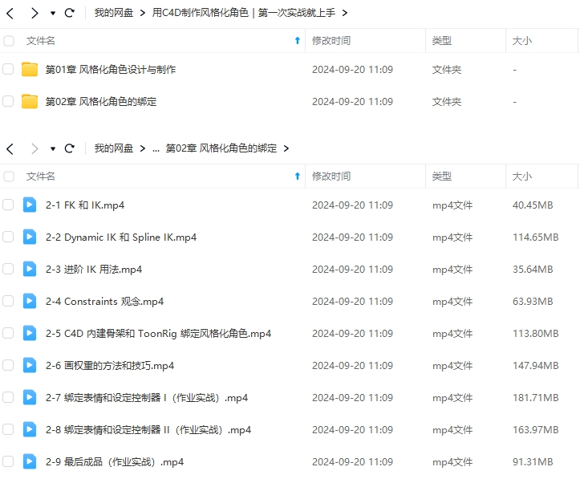The width and height of the screenshot is (580, 479).
Task: Sort top panel by 大小 column
Action: pyautogui.click(x=522, y=41)
